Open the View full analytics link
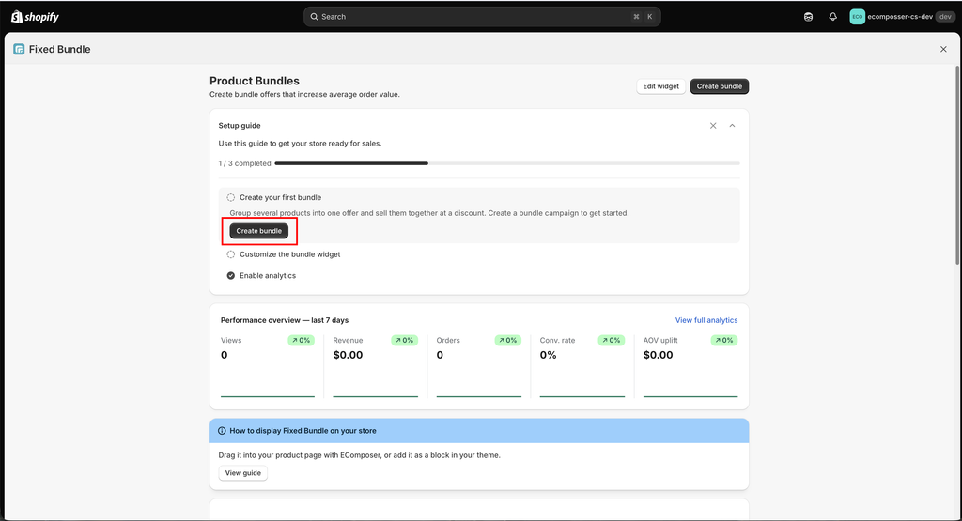962x521 pixels. pos(706,320)
